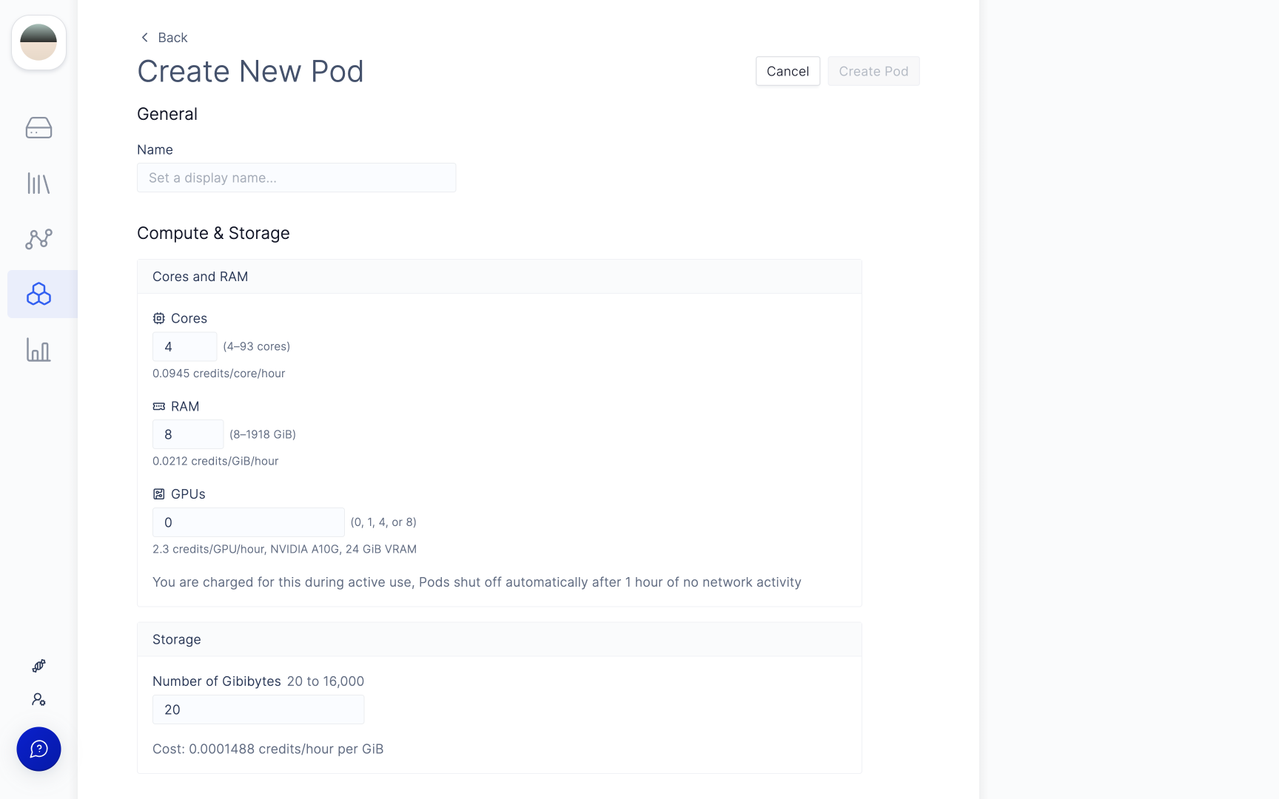Screen dimensions: 1279x799
Task: Focus the pod display name field
Action: (x=296, y=178)
